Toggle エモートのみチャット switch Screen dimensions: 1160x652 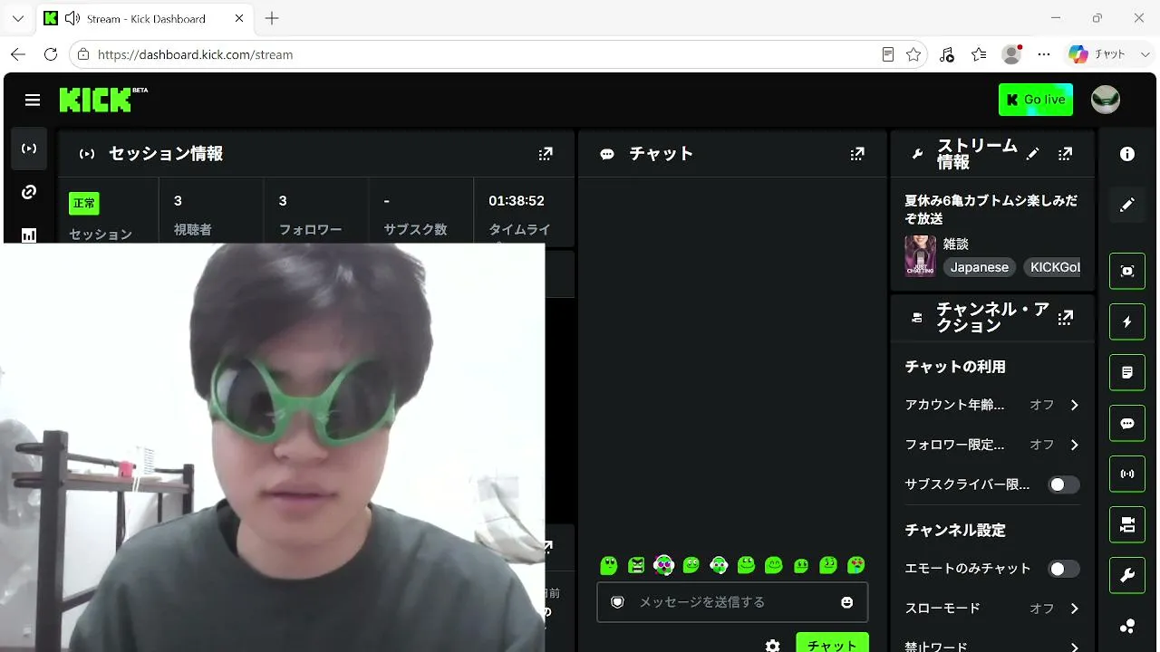click(x=1064, y=569)
